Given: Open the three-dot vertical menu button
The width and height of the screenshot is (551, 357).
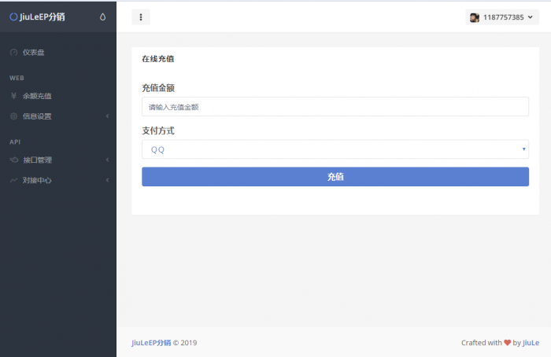Looking at the screenshot, I should coord(140,17).
